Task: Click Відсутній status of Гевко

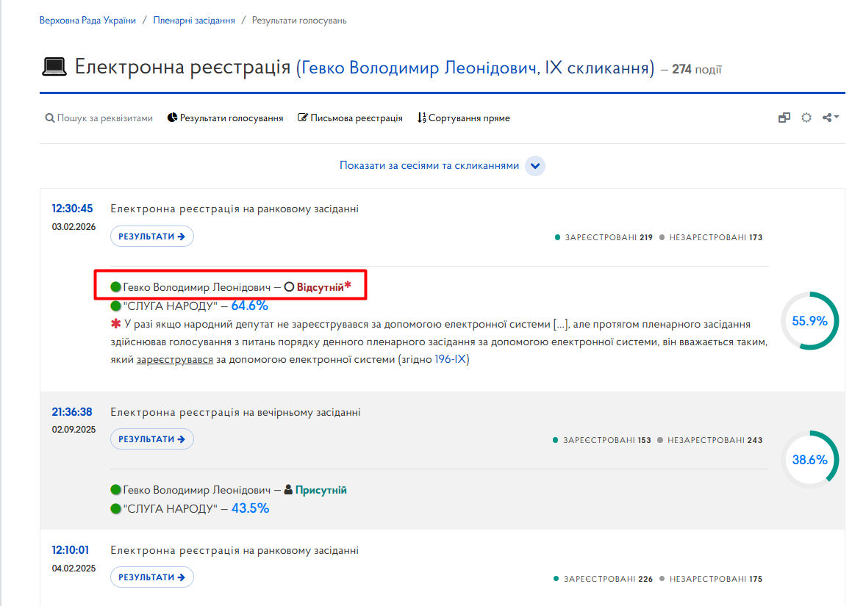Action: coord(320,287)
